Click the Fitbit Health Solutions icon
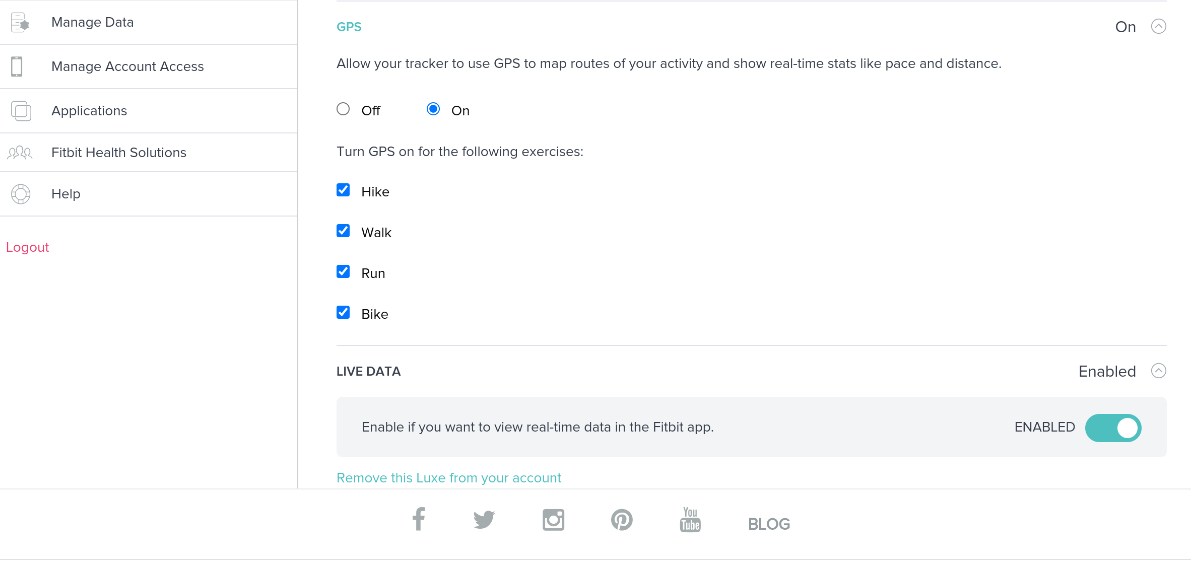This screenshot has height=565, width=1191. pyautogui.click(x=21, y=152)
